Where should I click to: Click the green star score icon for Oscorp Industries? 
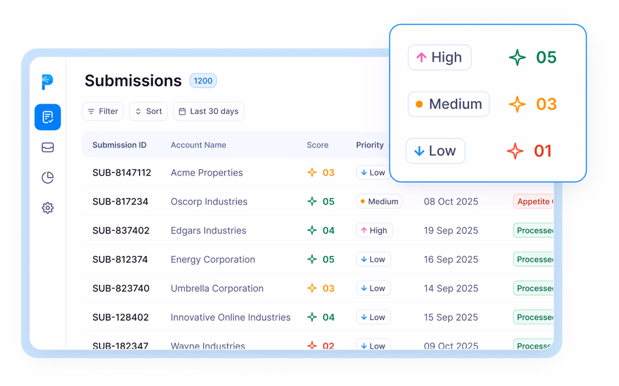click(312, 202)
